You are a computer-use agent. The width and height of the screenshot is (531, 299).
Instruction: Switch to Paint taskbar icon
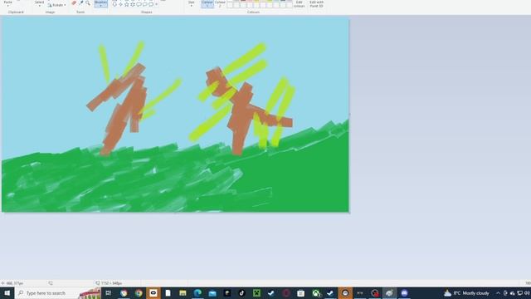389,293
